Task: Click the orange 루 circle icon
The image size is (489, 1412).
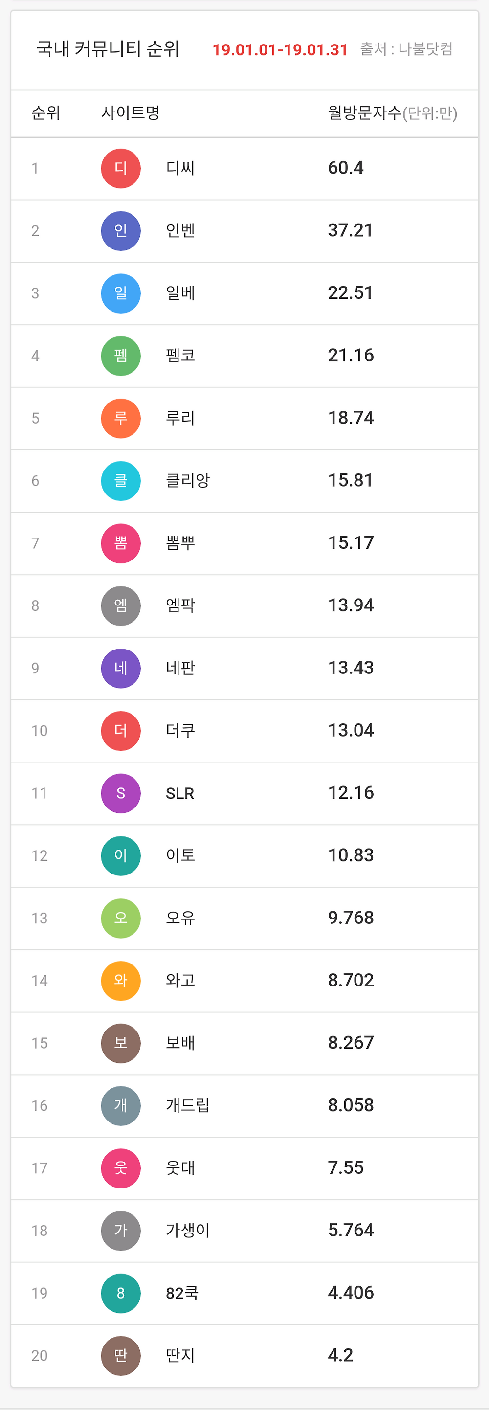Action: (x=121, y=418)
